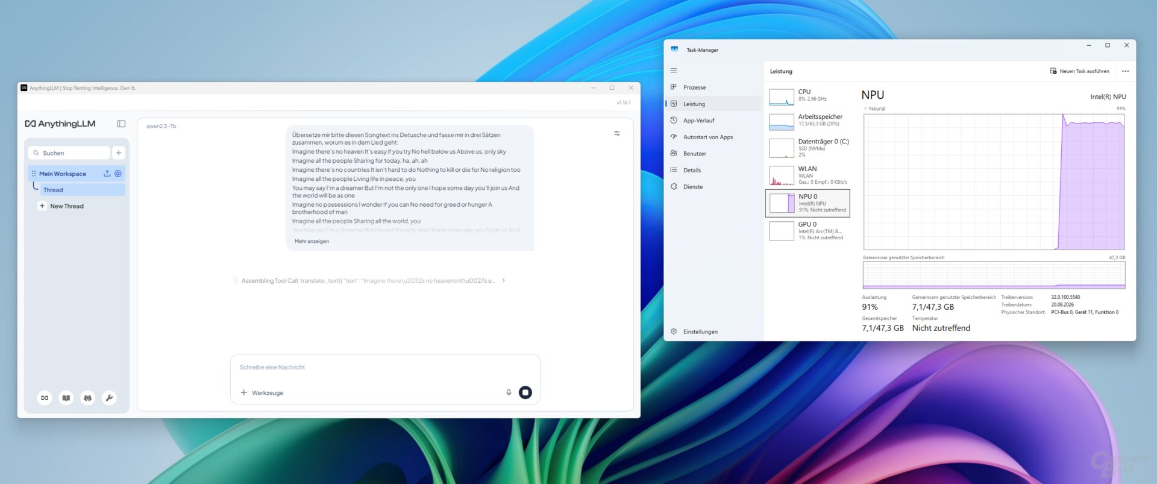
Task: Click Neuen Task ausführen button
Action: coord(1079,71)
